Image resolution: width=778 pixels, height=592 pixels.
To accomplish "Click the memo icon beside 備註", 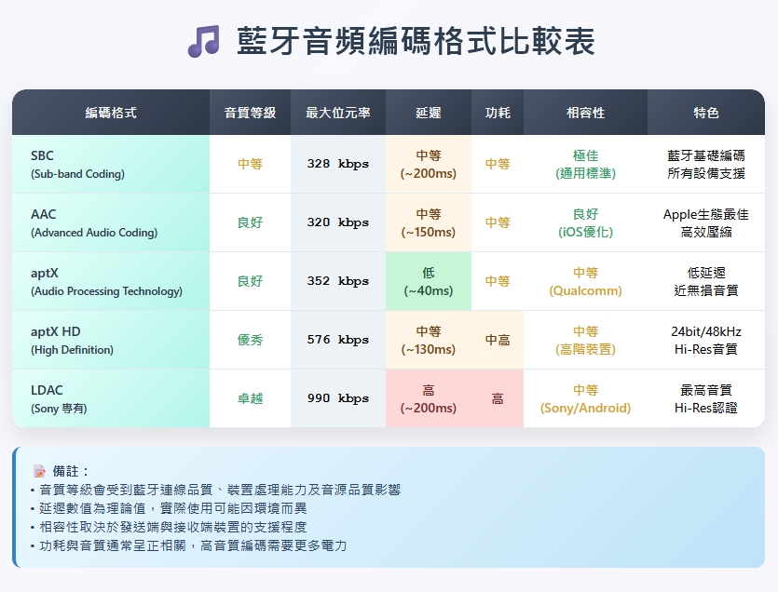I will [39, 471].
